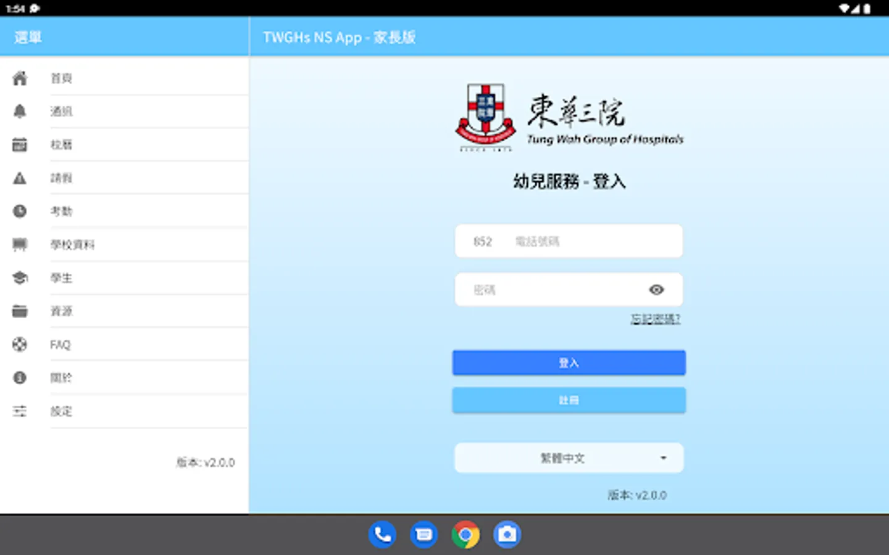Follow the 忘記密碼? forgot password link

655,319
